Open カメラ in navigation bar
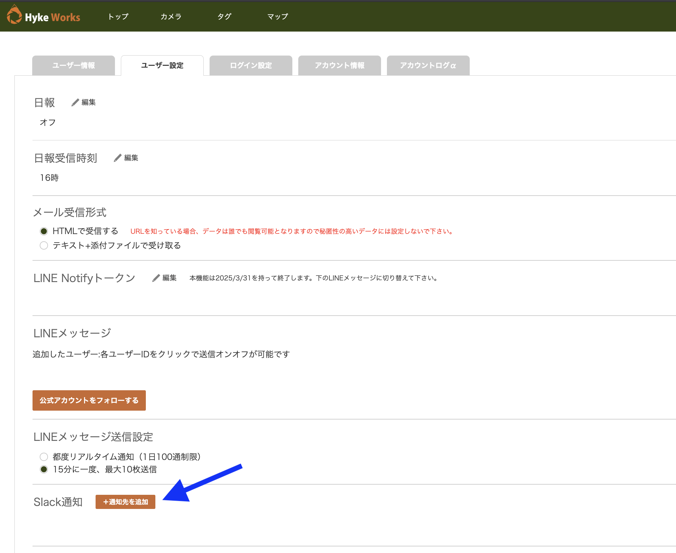676x553 pixels. 171,16
